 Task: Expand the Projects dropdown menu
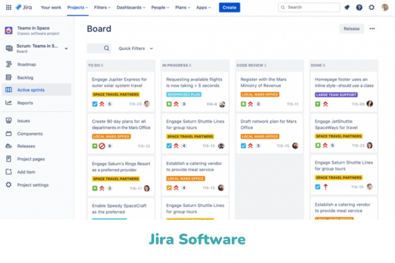tap(78, 7)
